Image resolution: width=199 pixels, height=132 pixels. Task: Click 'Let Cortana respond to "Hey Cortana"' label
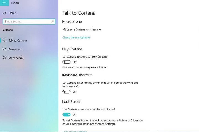tap(85, 57)
